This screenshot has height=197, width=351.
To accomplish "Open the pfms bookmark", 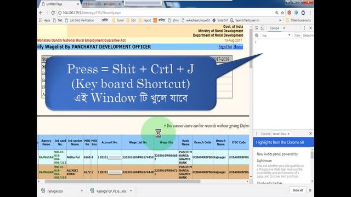I will pos(173,20).
